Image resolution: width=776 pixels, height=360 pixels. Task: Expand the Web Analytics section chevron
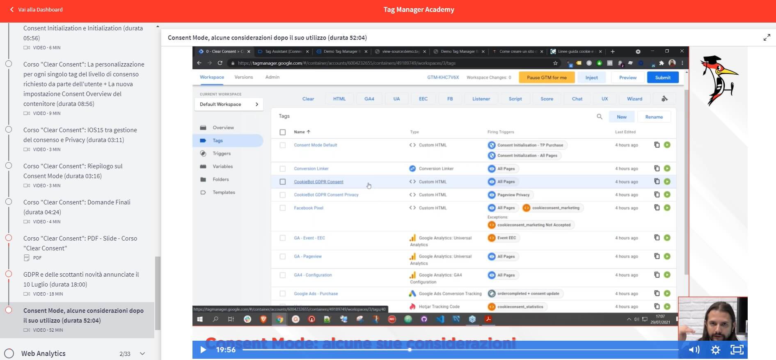[x=142, y=353]
